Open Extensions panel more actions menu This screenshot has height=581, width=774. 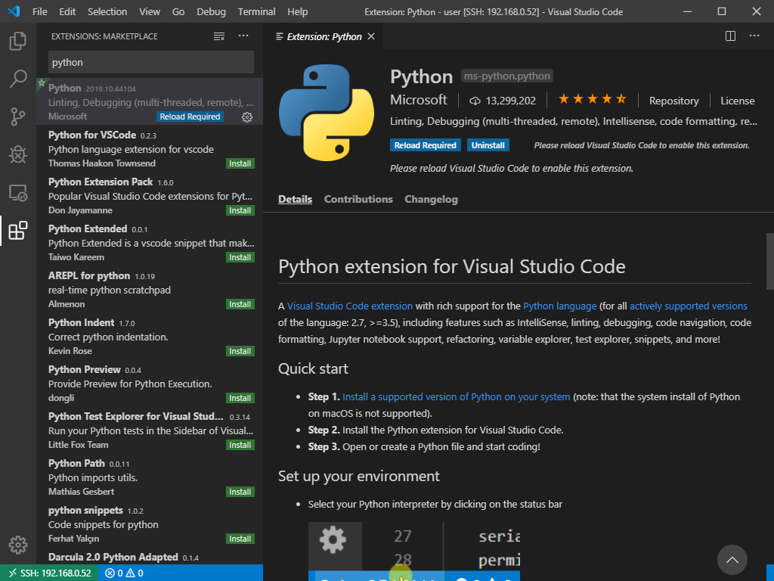tap(243, 36)
